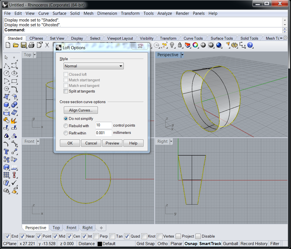The image size is (291, 249).
Task: Toggle the End osnap checkbox
Action: click(8, 236)
